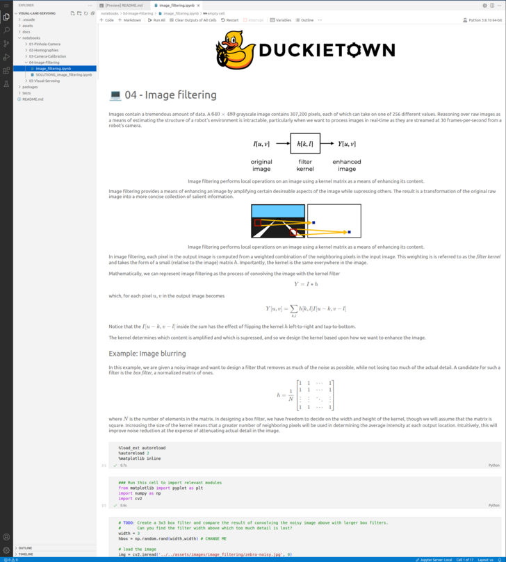Expand the .vscode folder
Screen dimensions: 506x562
28,19
